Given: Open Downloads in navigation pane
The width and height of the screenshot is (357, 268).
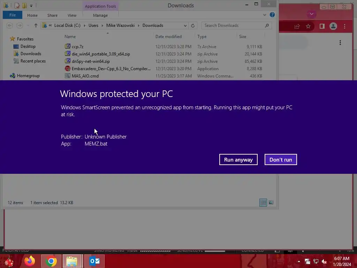Looking at the screenshot, I should [31, 53].
